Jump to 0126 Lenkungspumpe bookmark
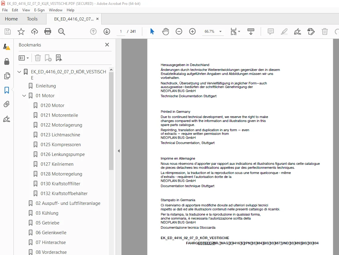This screenshot has height=255, width=339. click(x=63, y=154)
